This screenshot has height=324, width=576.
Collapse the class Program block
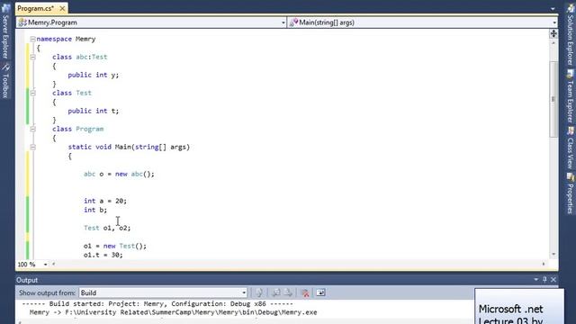32,129
